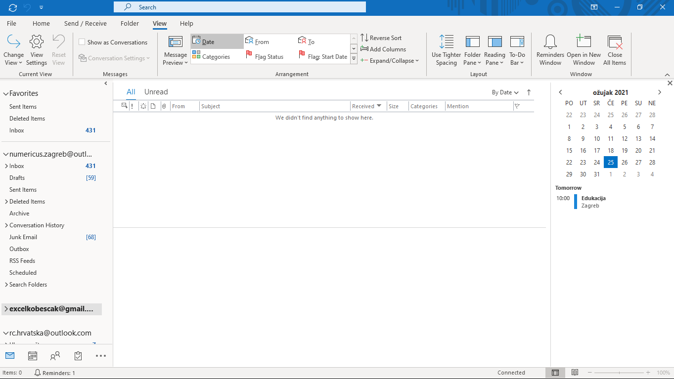Switch to the Unread messages tab
The image size is (674, 379).
pyautogui.click(x=156, y=91)
